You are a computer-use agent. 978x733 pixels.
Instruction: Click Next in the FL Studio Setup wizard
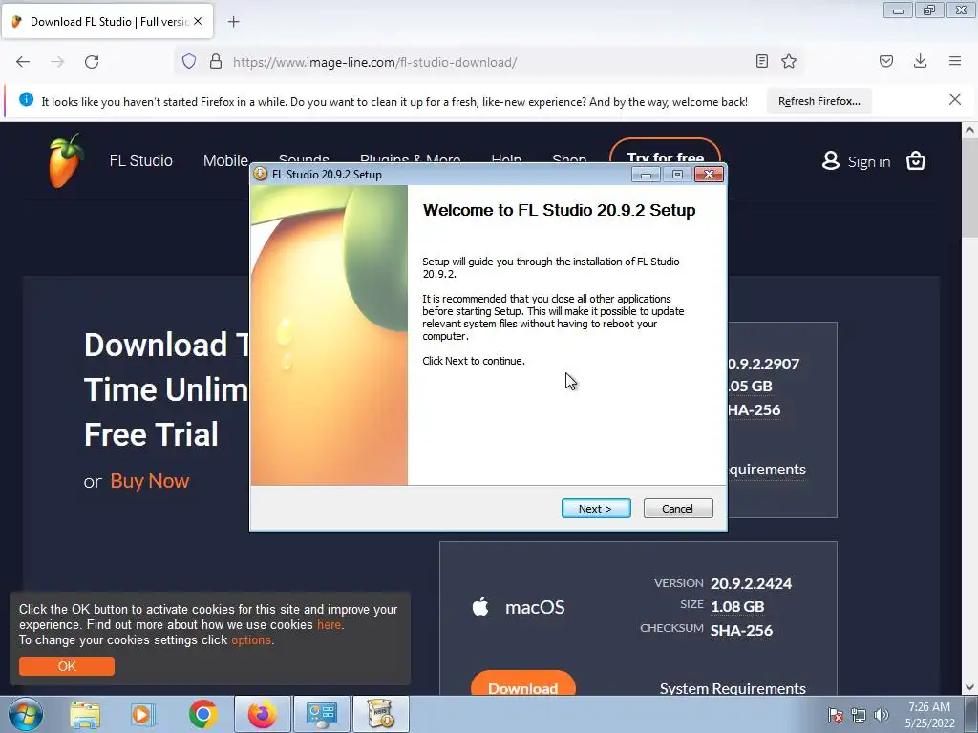tap(596, 509)
